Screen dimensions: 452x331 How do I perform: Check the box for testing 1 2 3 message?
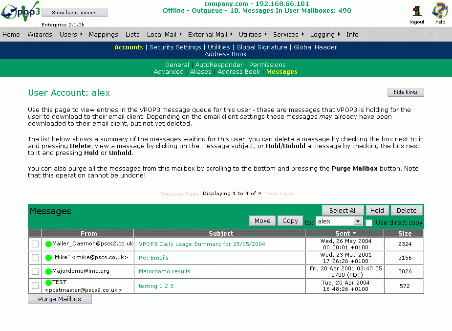(x=35, y=286)
